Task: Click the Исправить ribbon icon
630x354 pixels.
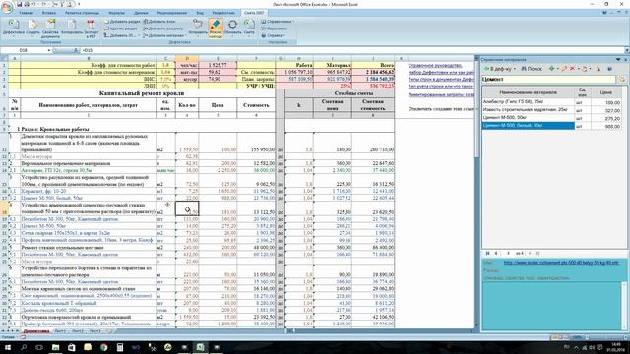Action: (x=198, y=29)
